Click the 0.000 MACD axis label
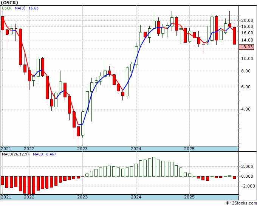 tap(247, 177)
